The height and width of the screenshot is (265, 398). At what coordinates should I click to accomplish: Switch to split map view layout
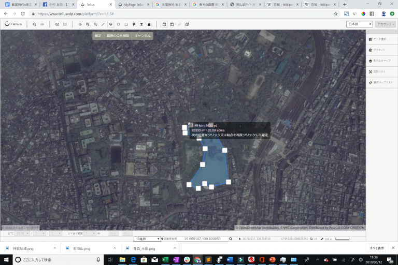click(172, 24)
